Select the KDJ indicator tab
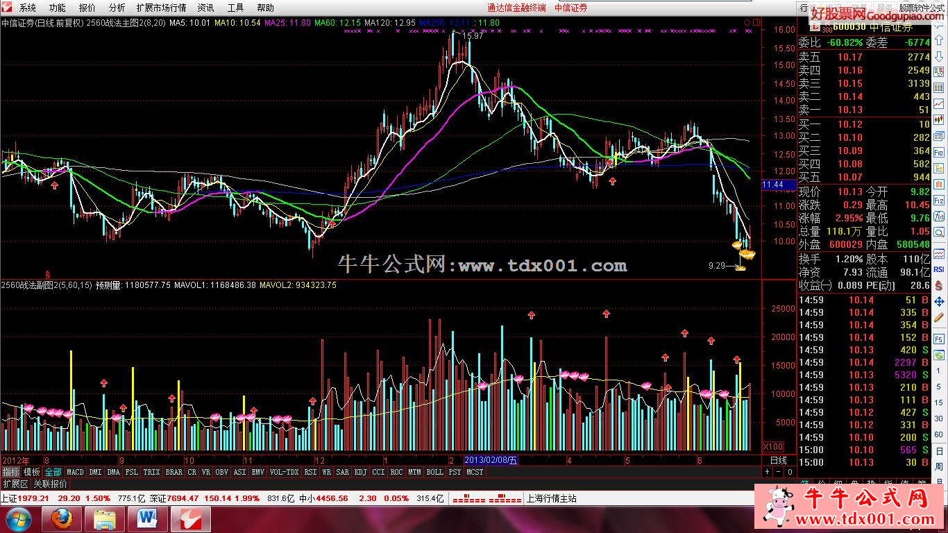Image resolution: width=948 pixels, height=533 pixels. pyautogui.click(x=360, y=472)
